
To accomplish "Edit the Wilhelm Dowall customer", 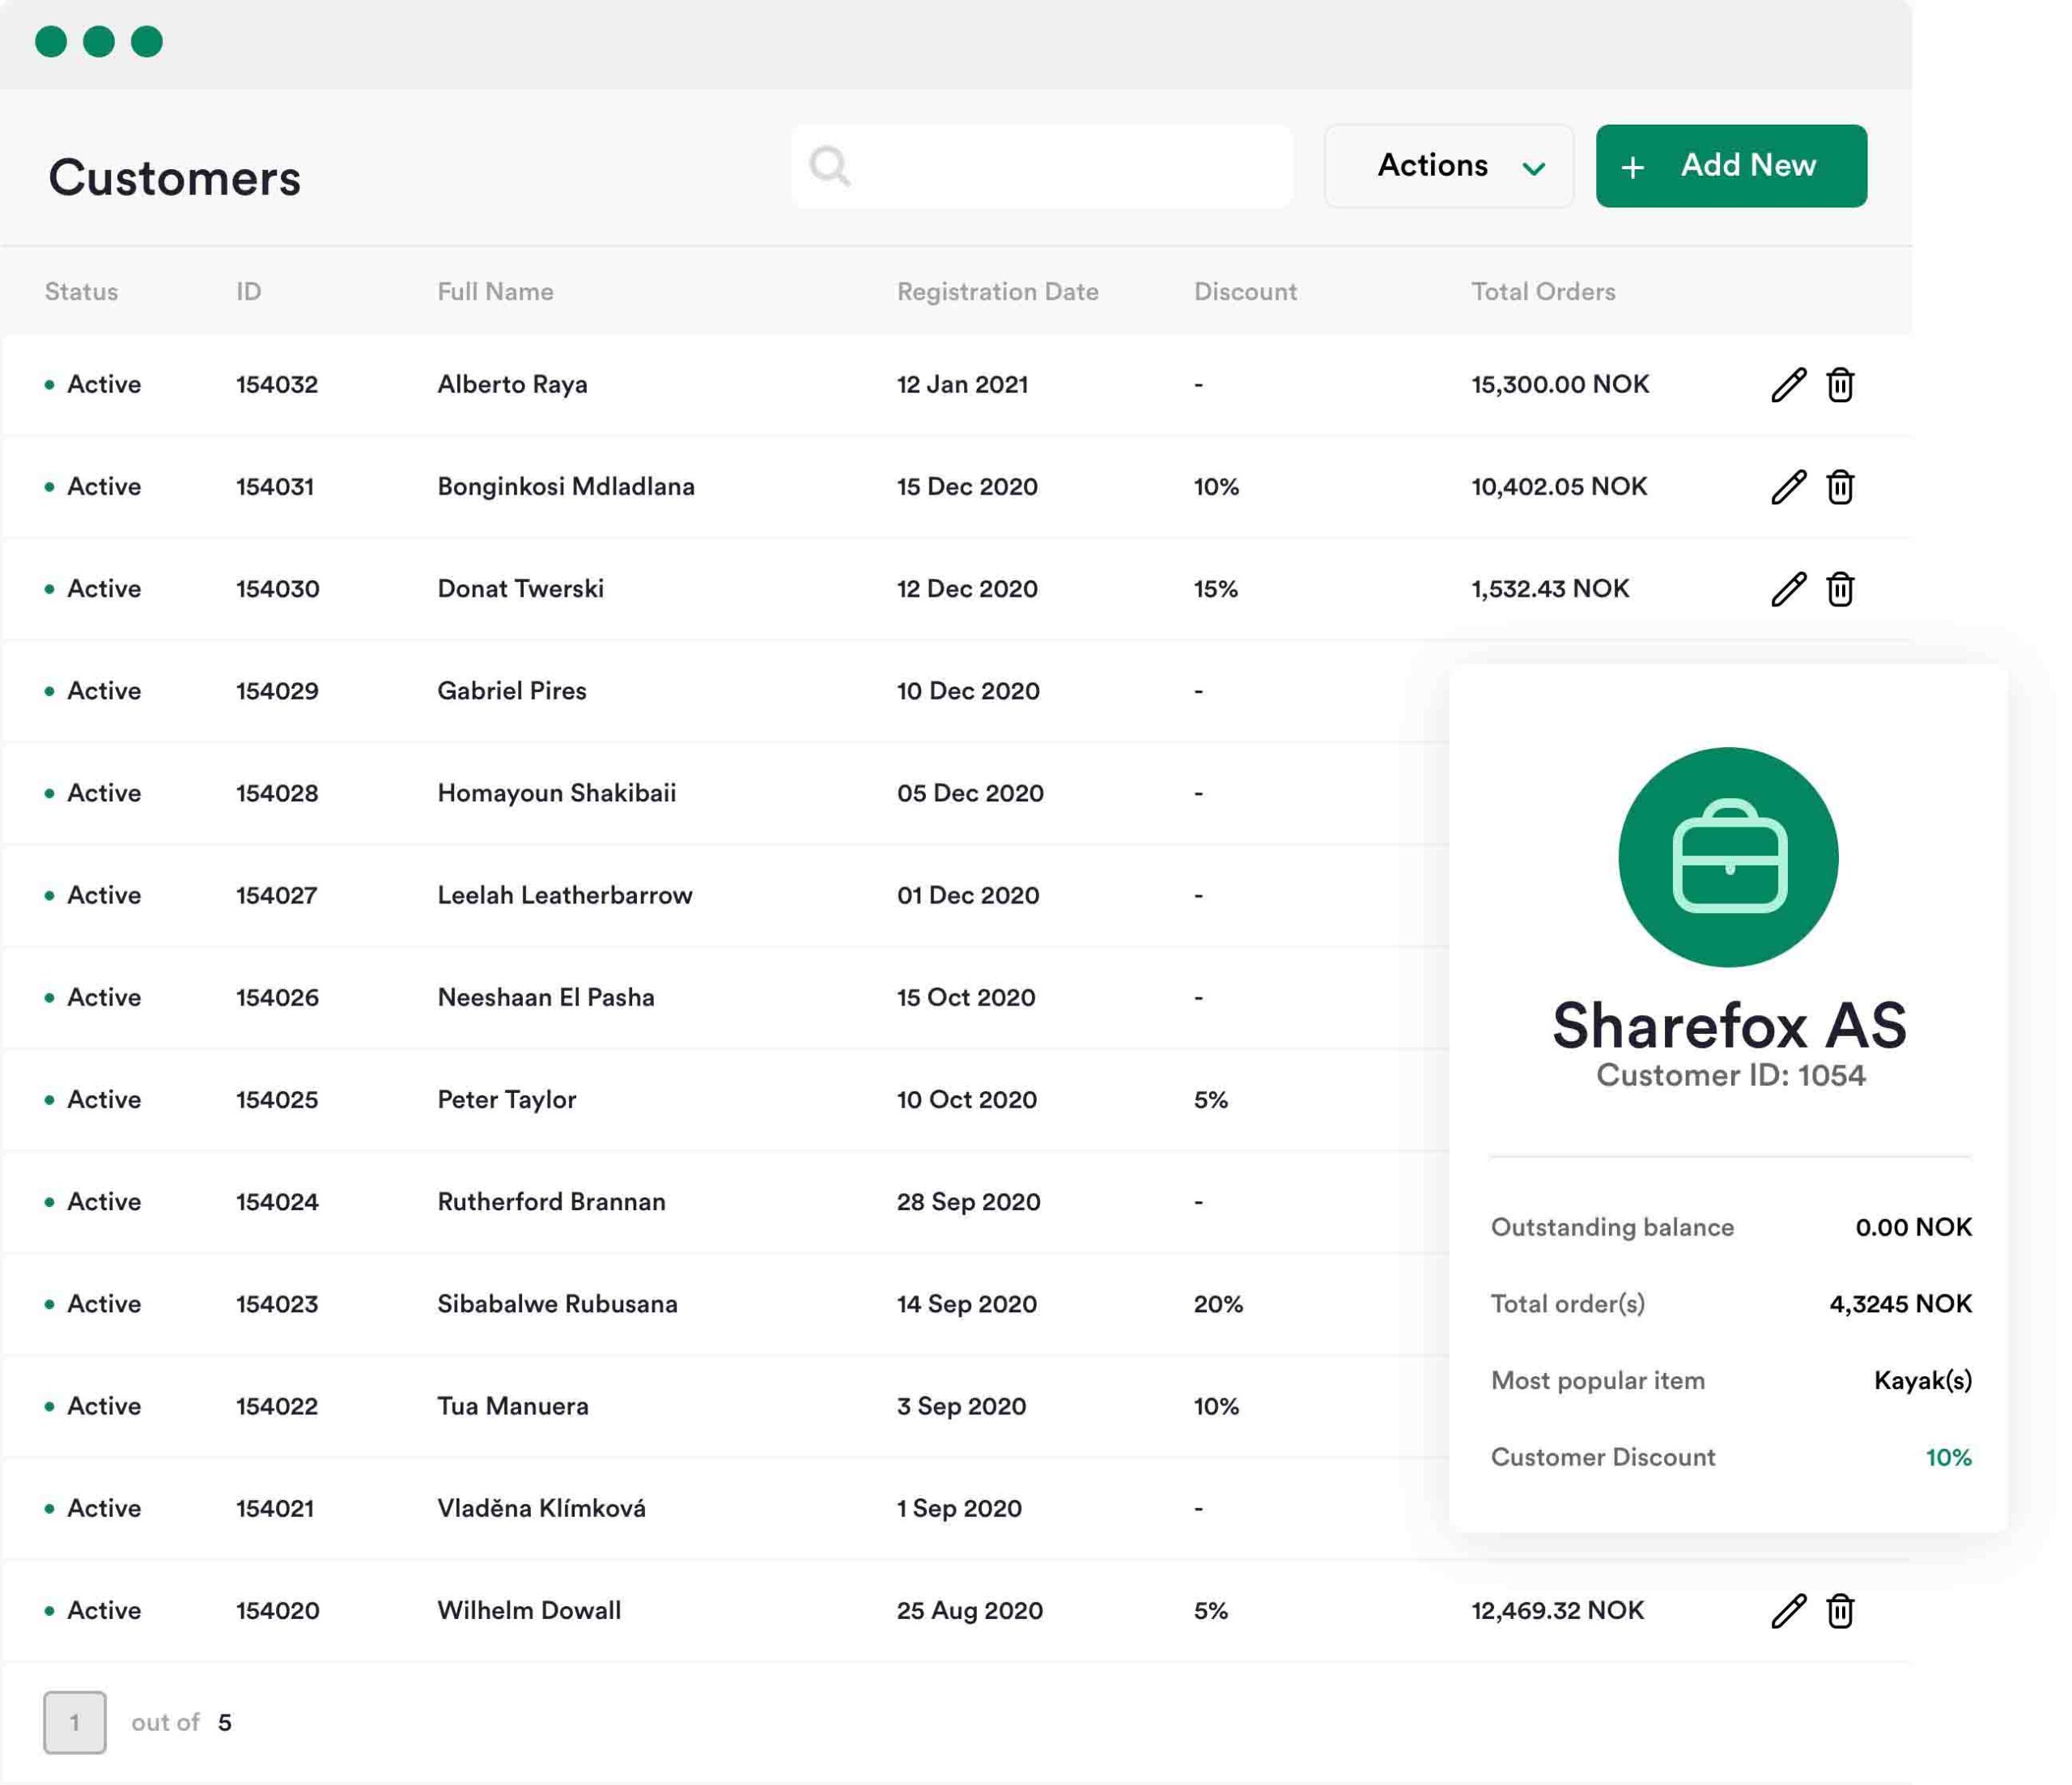I will click(1788, 1611).
